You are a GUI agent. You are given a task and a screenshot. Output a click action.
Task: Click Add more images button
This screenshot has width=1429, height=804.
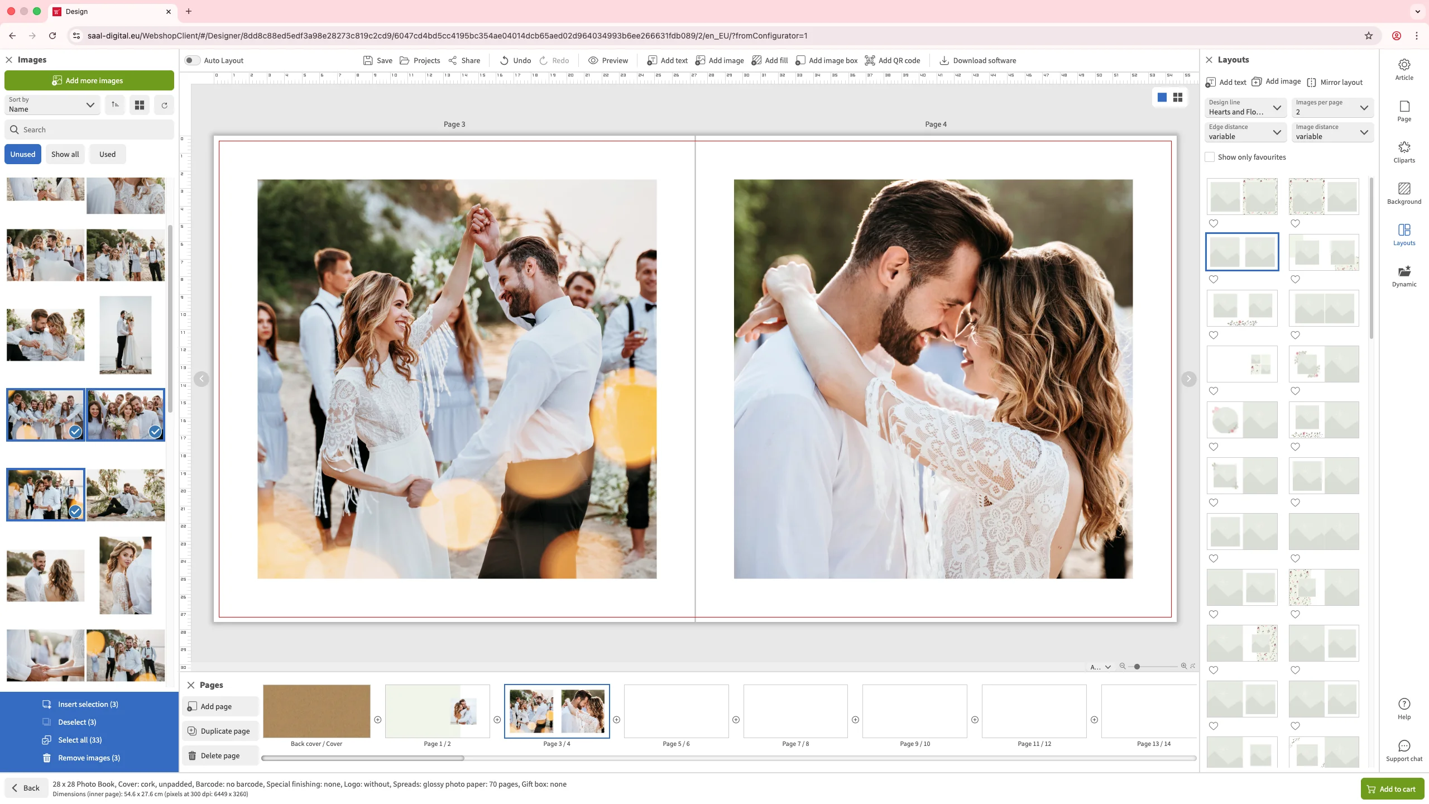click(89, 80)
